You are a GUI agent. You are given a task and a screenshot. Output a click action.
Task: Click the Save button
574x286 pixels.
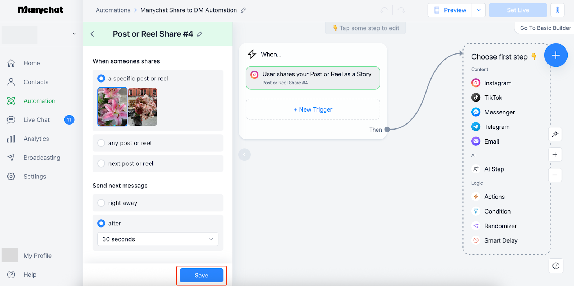[x=201, y=276]
